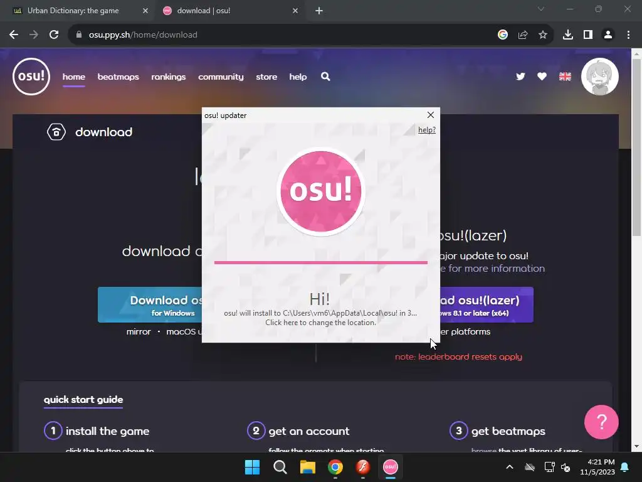Screen dimensions: 642x482
Task: Open a new browser tab
Action: (319, 11)
